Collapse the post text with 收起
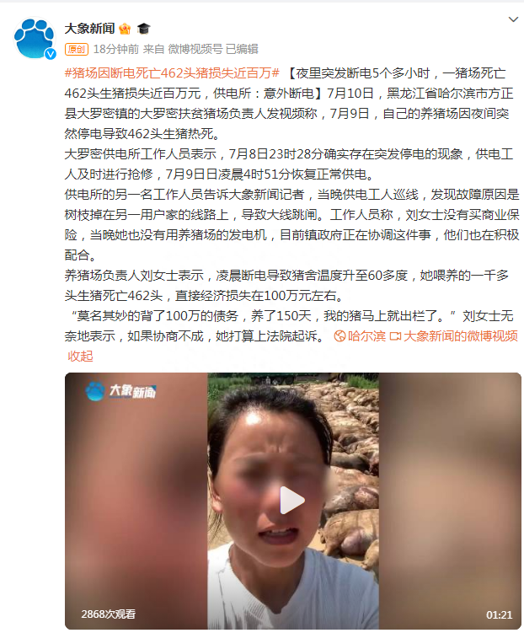Viewport: 524px width, 633px height. point(80,356)
